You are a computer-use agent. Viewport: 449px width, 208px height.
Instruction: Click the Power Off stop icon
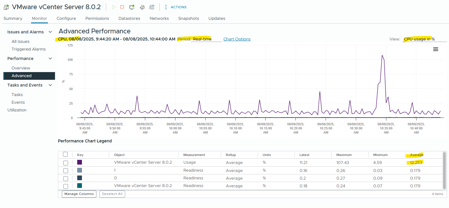click(x=122, y=7)
